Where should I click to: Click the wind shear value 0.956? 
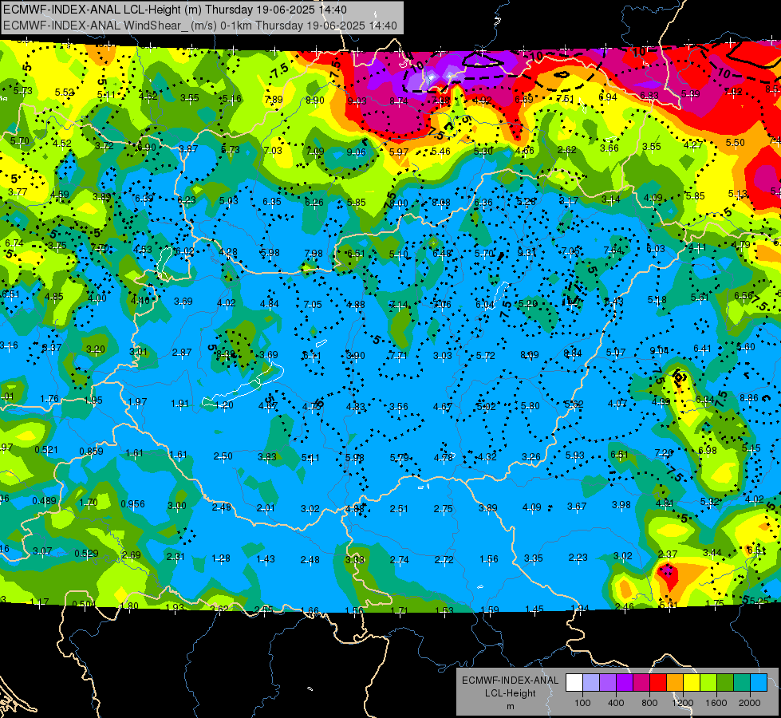tap(133, 503)
